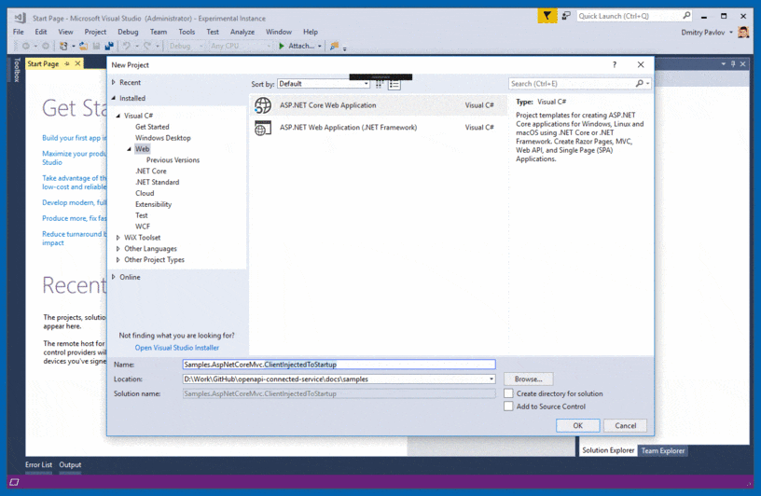Click the status bar icon at bottom left

14,482
